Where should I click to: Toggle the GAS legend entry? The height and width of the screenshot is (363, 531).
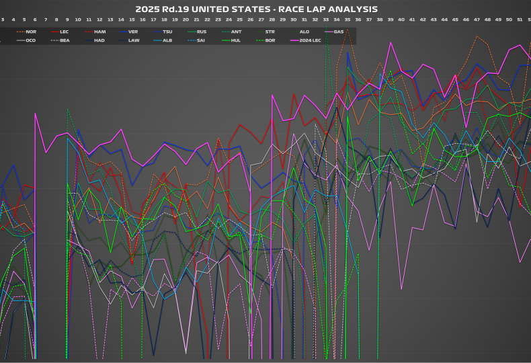click(339, 32)
